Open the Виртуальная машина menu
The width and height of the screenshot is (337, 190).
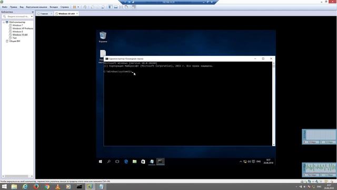click(x=36, y=7)
